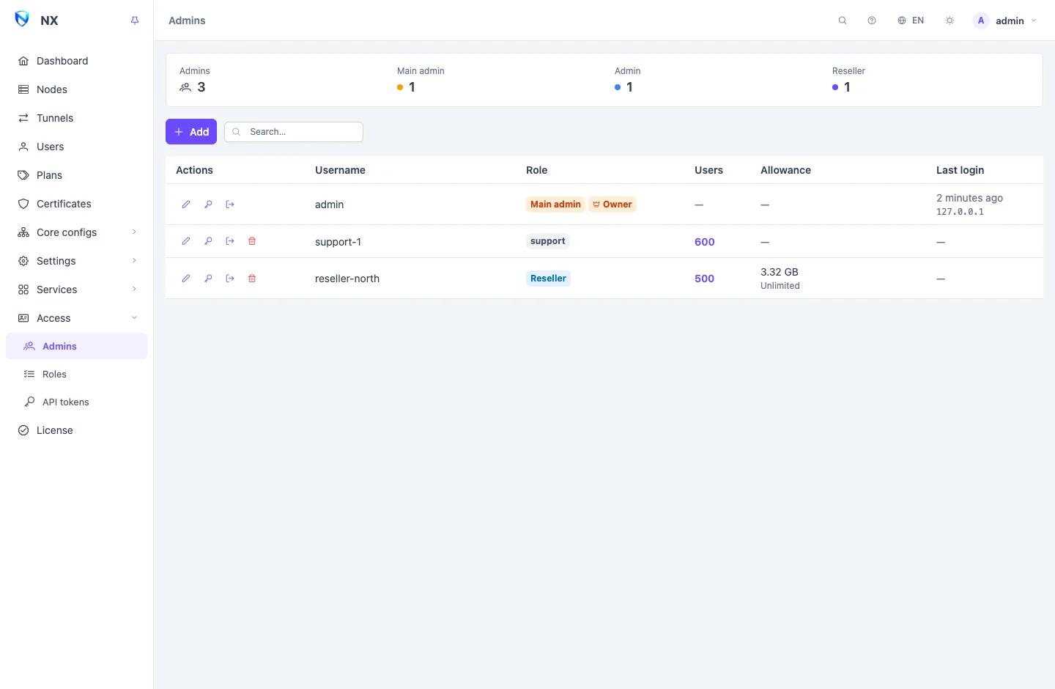Open the Roles subpage

tap(77, 374)
